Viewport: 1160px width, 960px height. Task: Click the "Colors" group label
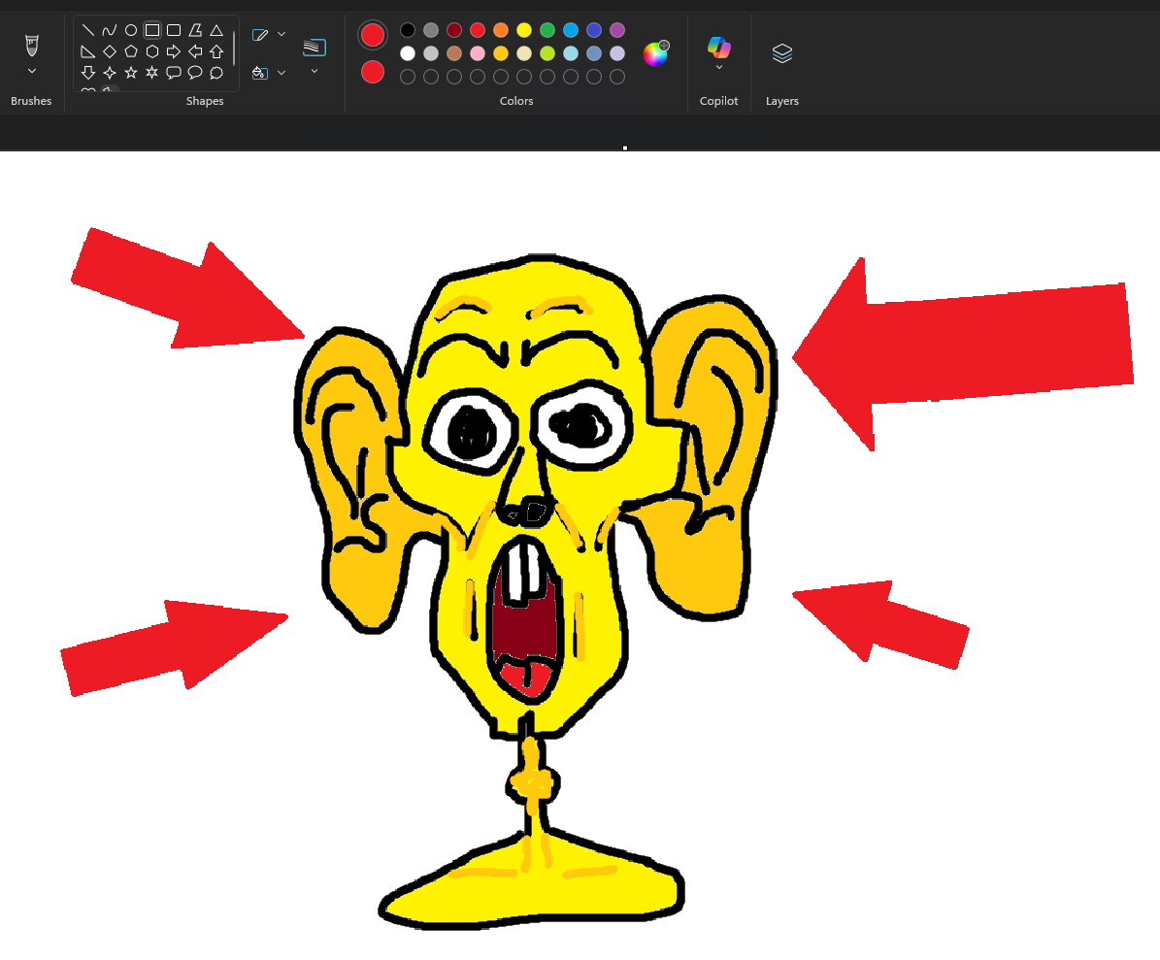coord(516,101)
